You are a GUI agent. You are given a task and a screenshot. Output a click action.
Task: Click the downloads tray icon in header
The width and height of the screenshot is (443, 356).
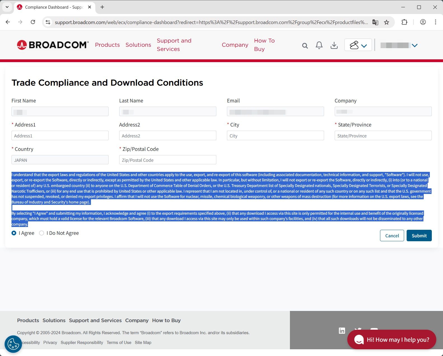coord(334,45)
